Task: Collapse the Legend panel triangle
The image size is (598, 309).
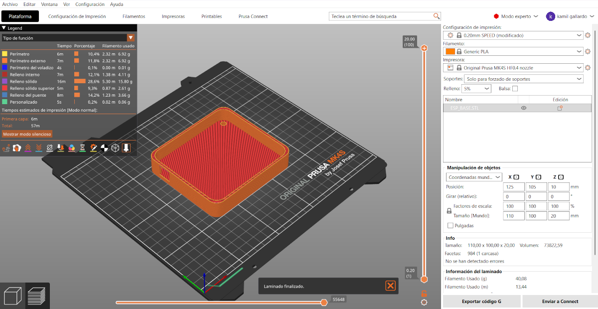Action: click(x=4, y=28)
